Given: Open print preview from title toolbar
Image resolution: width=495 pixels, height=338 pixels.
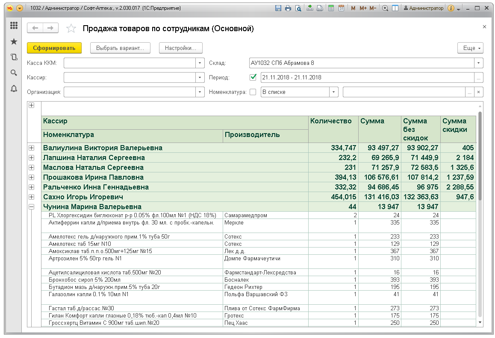Looking at the screenshot, I should [x=298, y=8].
